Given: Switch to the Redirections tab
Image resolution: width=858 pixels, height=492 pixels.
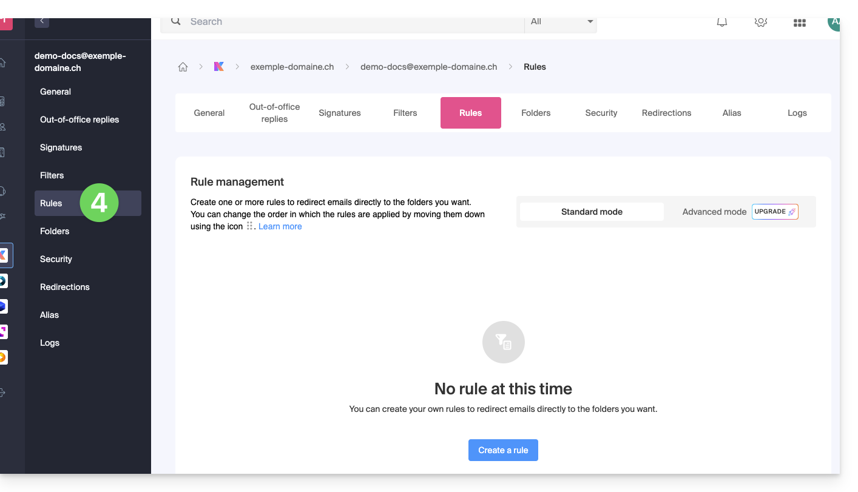Looking at the screenshot, I should click(666, 113).
